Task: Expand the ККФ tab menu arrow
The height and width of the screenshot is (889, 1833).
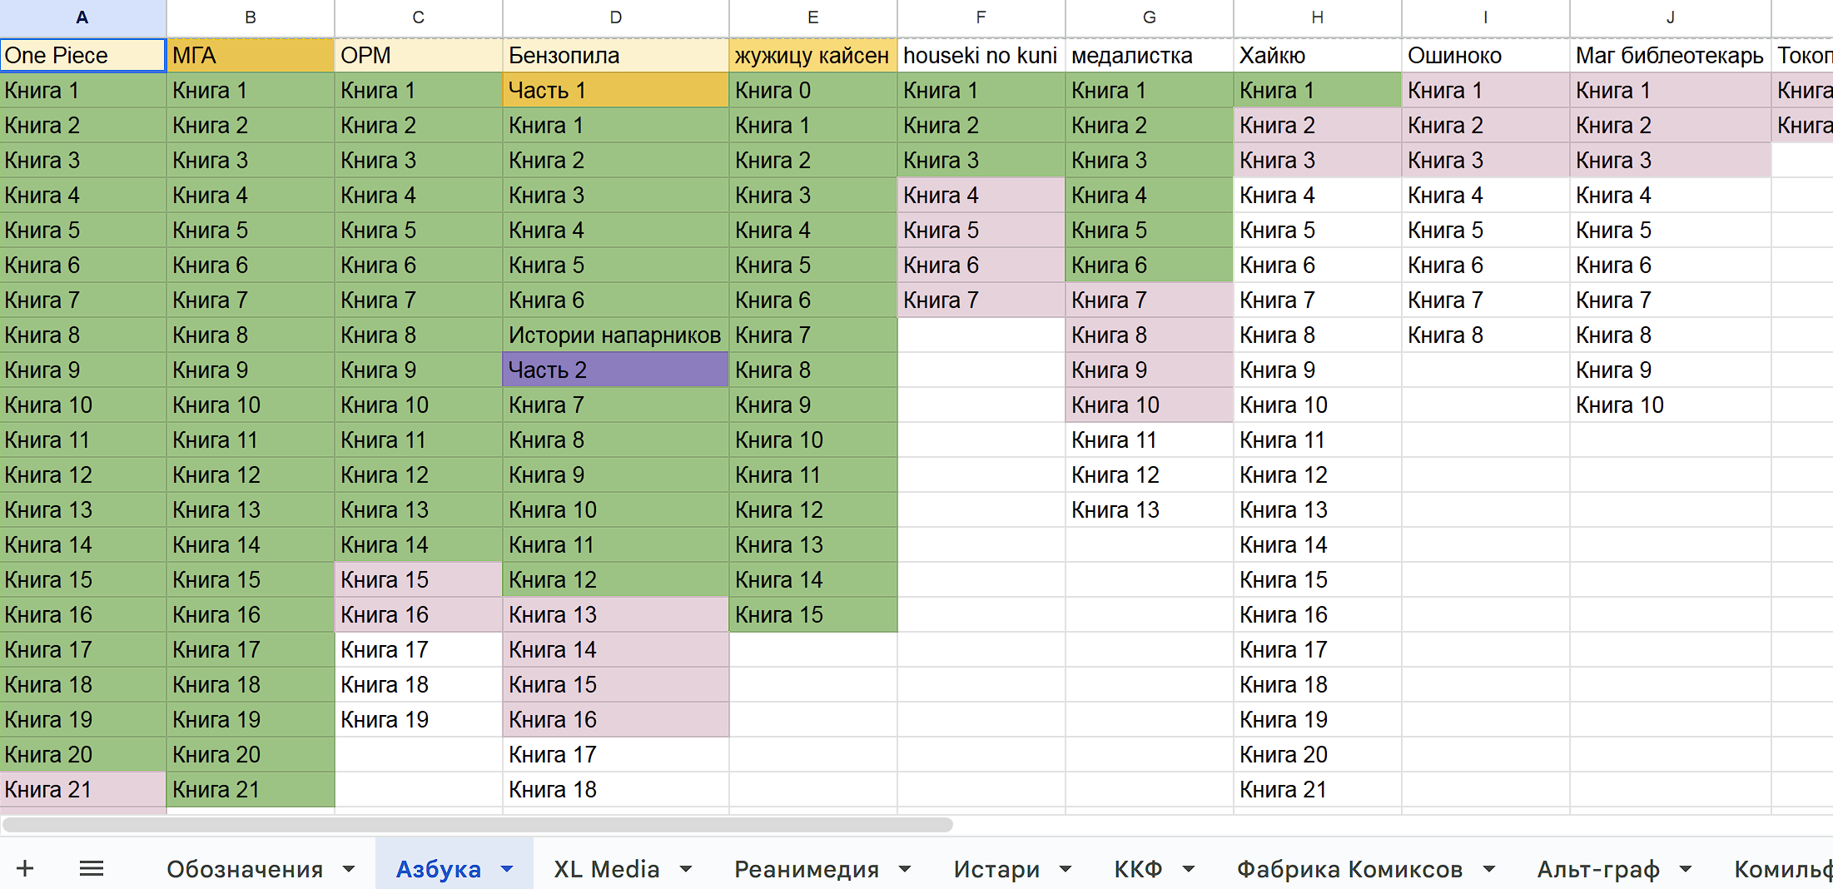Action: tap(1189, 869)
